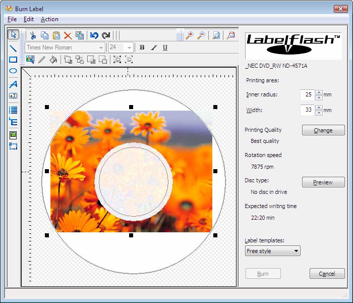Decrease the Inner radius value
Viewport: 353px width, 303px height.
pos(319,97)
